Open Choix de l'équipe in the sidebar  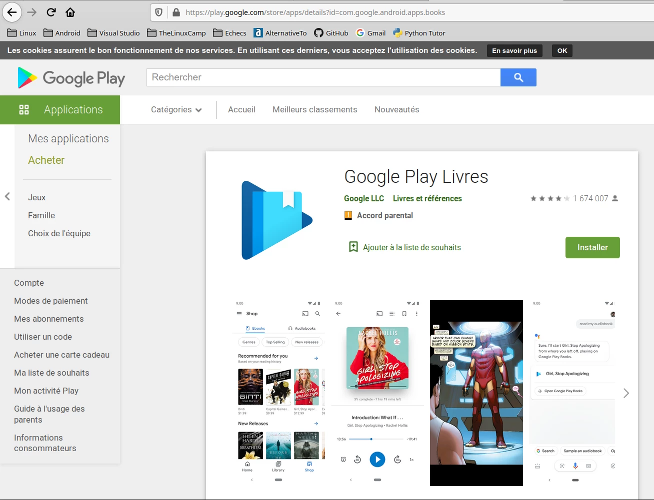(x=59, y=233)
